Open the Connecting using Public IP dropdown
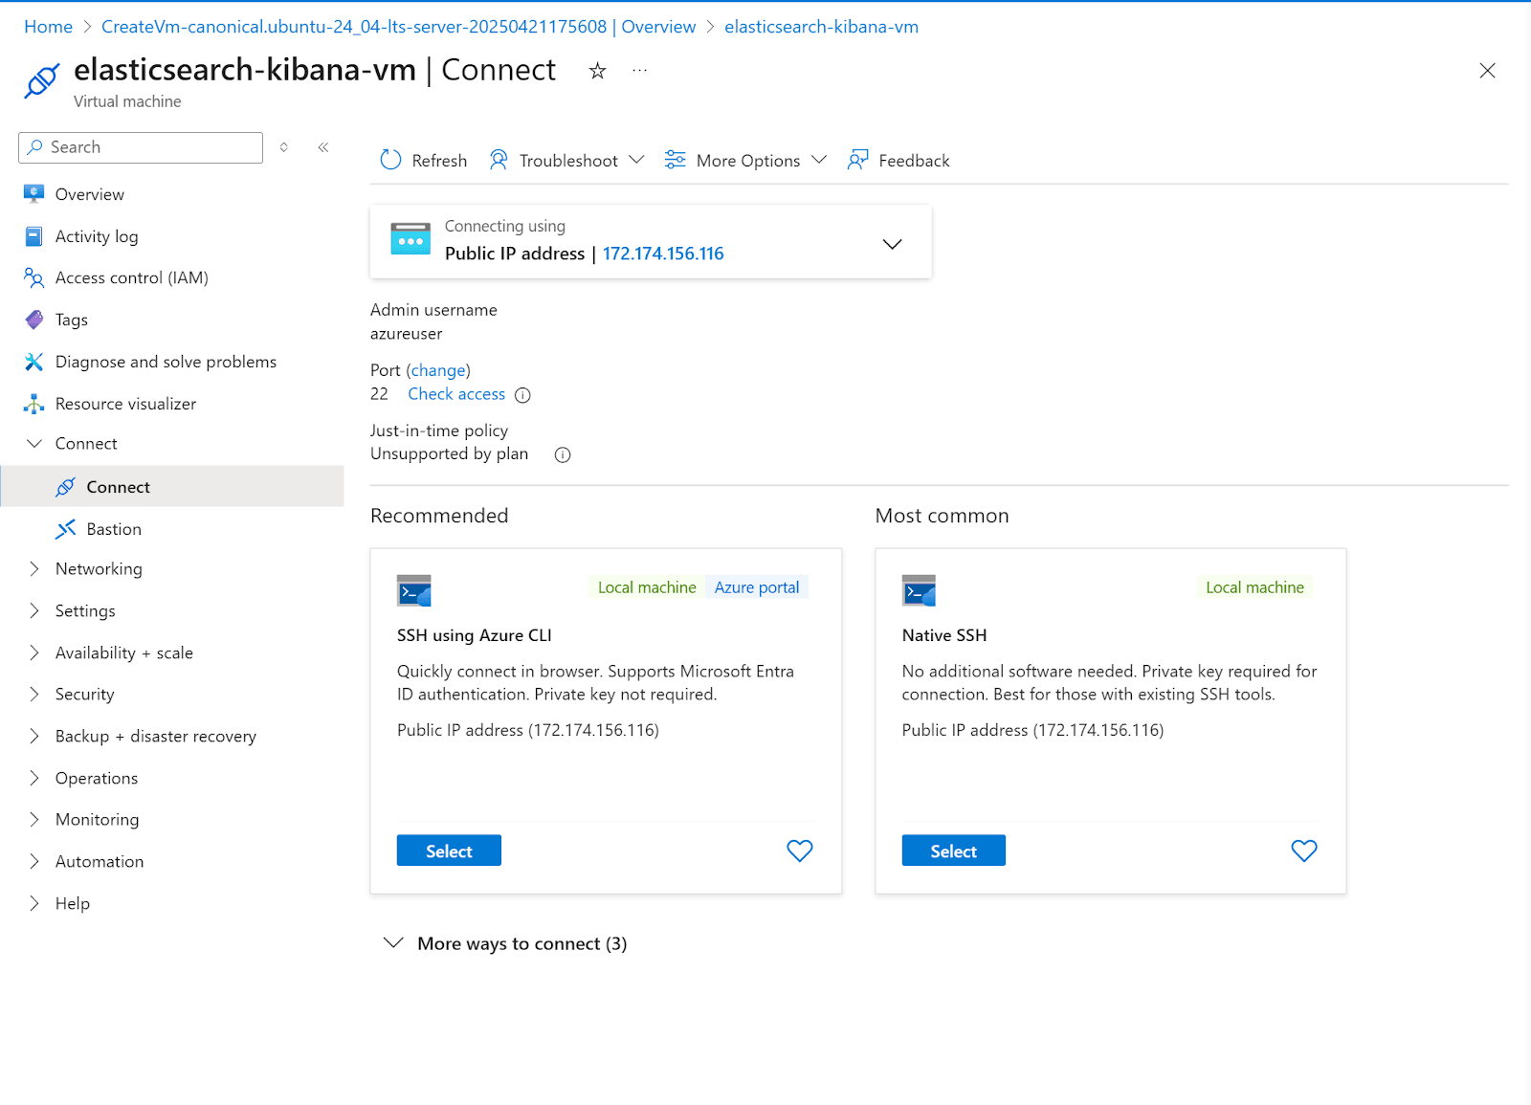This screenshot has width=1531, height=1105. (892, 243)
